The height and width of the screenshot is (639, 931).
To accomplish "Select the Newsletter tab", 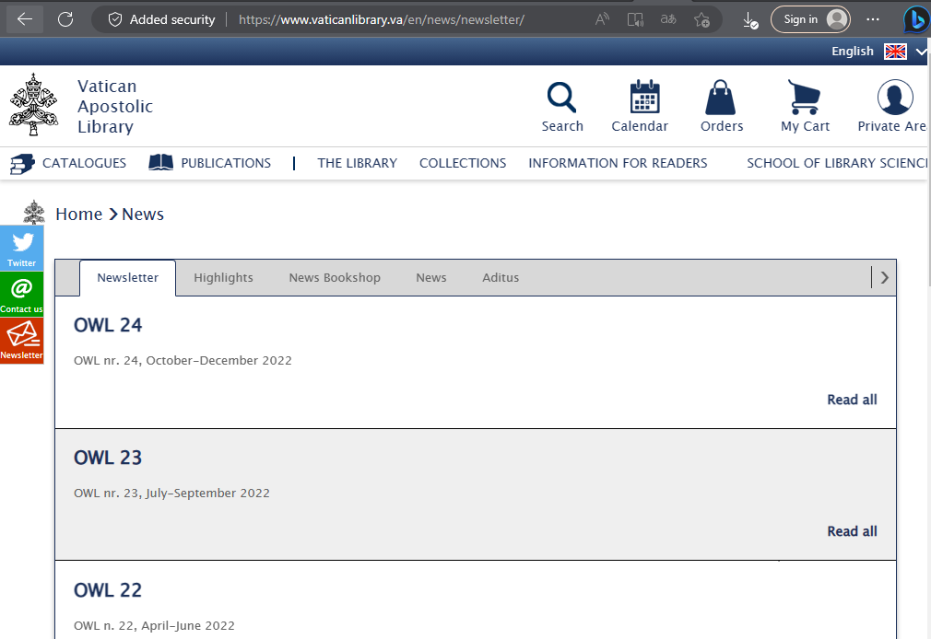I will (127, 278).
